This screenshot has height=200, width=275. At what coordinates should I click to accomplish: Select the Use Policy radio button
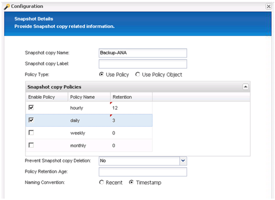click(x=102, y=75)
